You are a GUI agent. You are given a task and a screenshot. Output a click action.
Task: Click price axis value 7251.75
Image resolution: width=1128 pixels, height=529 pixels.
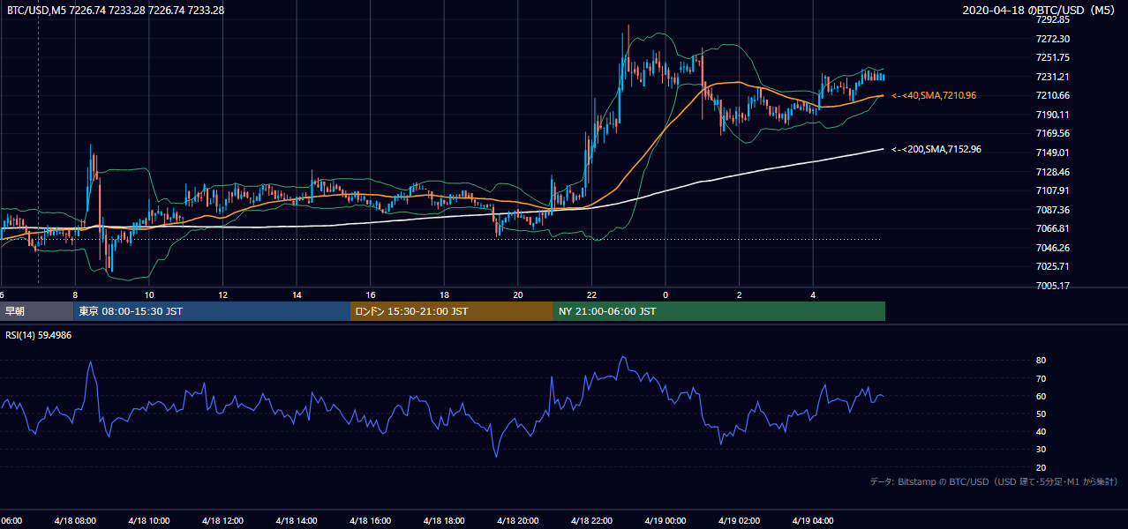[1053, 57]
